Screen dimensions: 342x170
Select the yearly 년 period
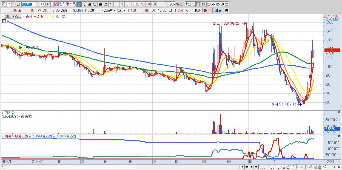pyautogui.click(x=95, y=4)
